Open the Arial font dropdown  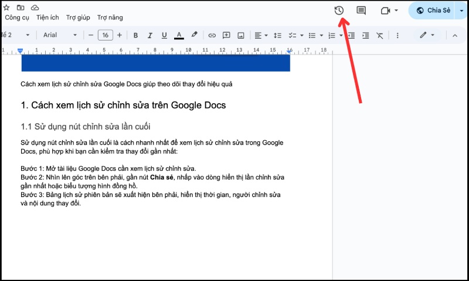(60, 35)
